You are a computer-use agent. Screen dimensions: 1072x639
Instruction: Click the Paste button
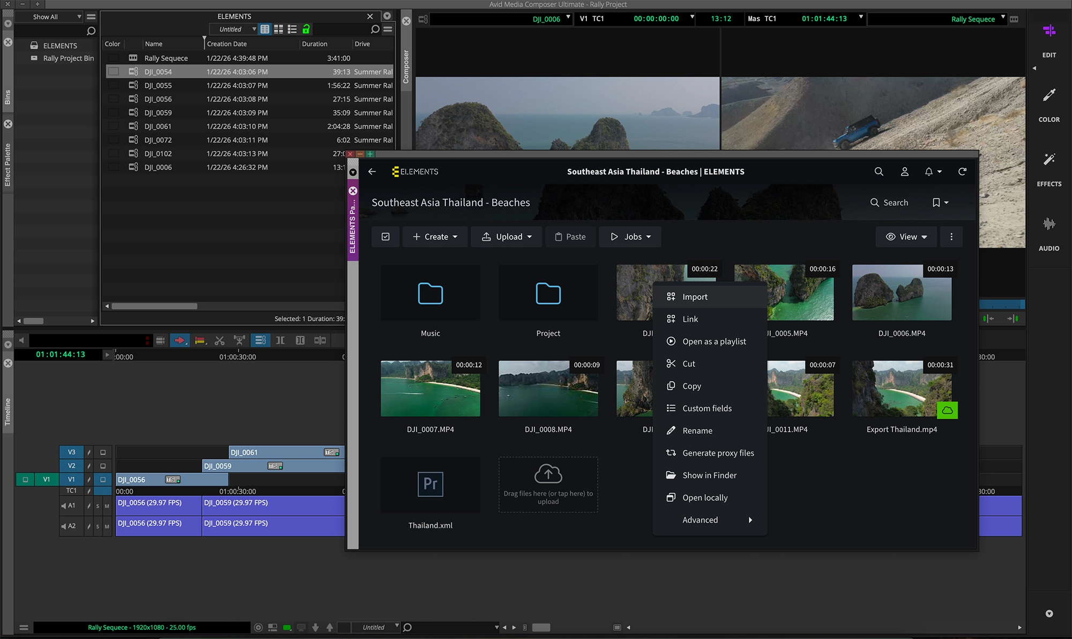pos(570,237)
